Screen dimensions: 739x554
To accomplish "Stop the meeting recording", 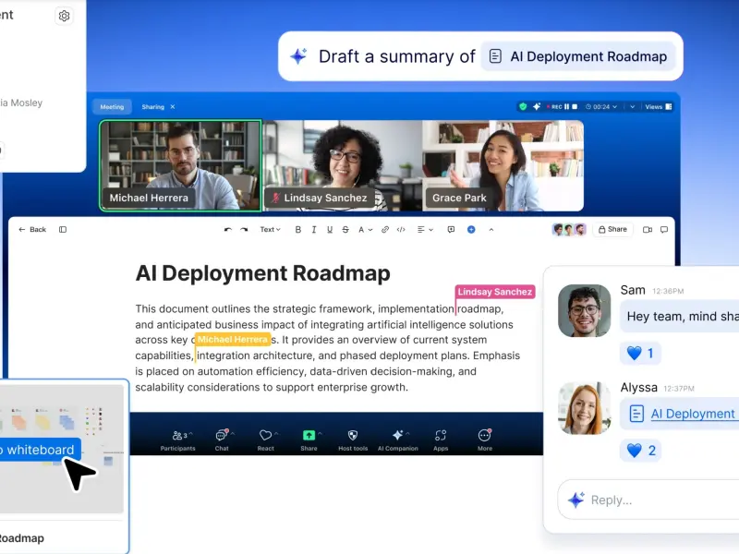I will [x=575, y=106].
